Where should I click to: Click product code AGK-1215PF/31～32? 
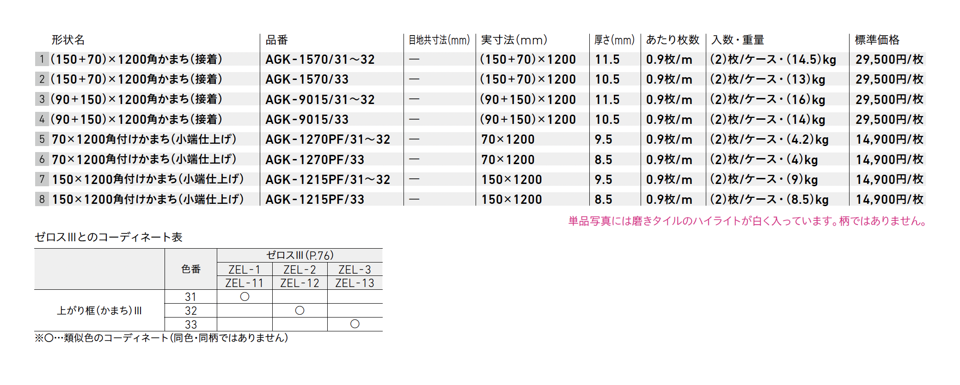coord(328,179)
